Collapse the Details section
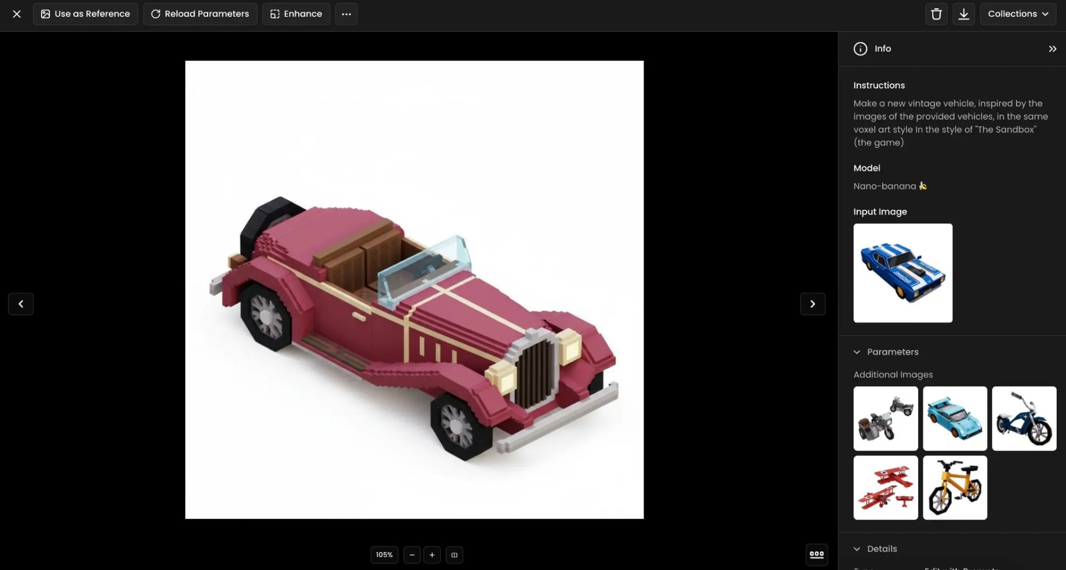The width and height of the screenshot is (1066, 570). (x=857, y=549)
